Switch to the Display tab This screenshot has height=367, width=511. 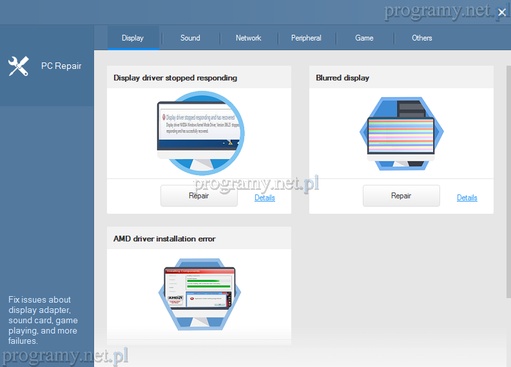(133, 38)
